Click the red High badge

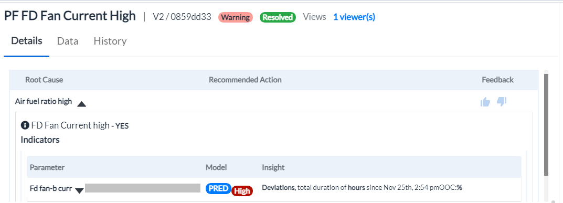click(242, 191)
